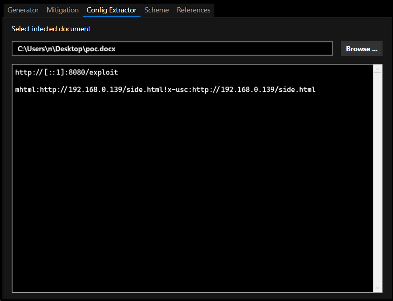Click the Browse ... button
Screen dimensions: 393x301
point(361,48)
